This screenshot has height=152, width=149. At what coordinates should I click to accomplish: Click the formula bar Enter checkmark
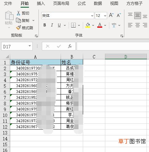(59, 46)
